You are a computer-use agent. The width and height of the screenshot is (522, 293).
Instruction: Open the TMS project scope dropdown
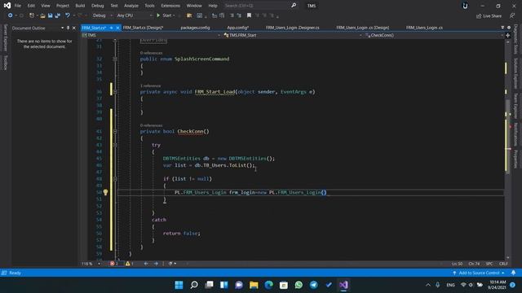click(151, 35)
